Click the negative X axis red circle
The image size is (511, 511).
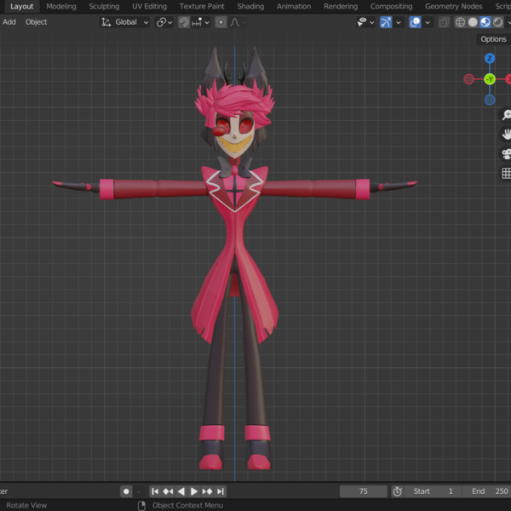(x=468, y=79)
